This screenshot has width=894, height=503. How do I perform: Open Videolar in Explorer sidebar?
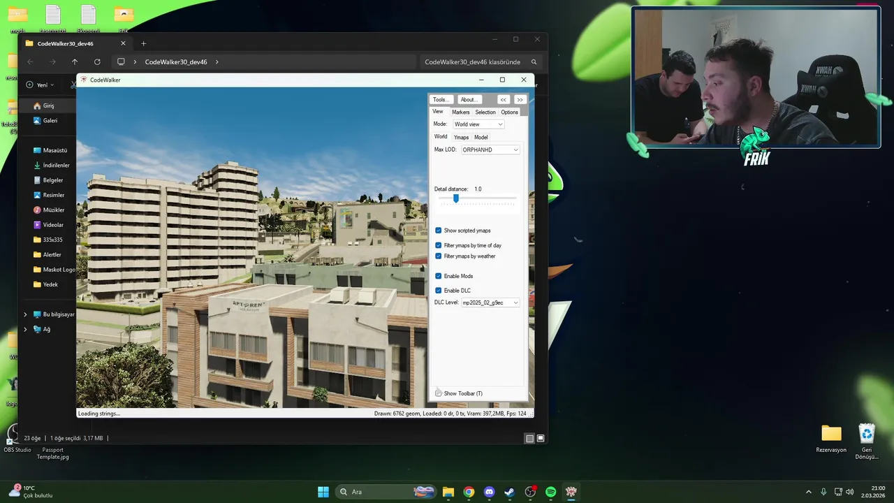pos(47,225)
